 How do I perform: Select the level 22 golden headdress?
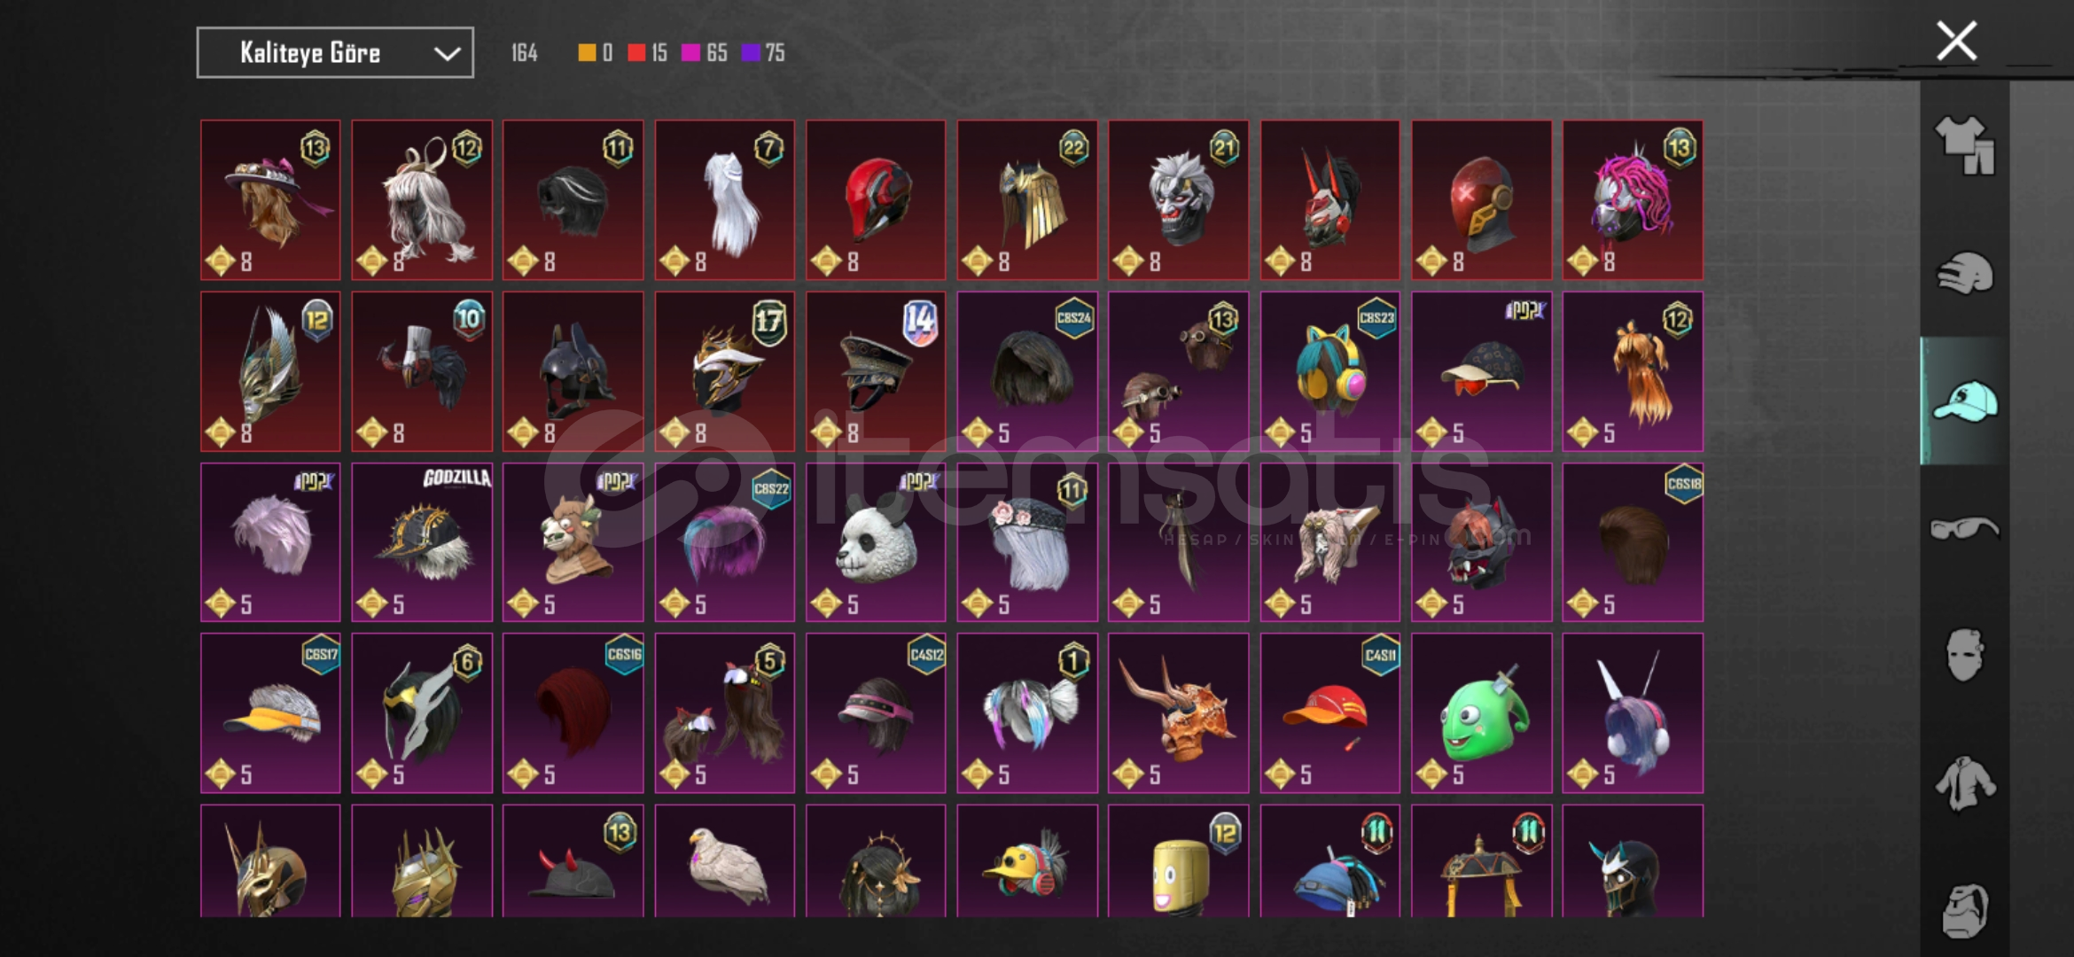[x=1027, y=200]
